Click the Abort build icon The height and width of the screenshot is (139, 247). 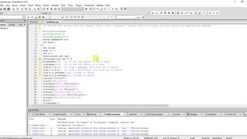[59, 9]
